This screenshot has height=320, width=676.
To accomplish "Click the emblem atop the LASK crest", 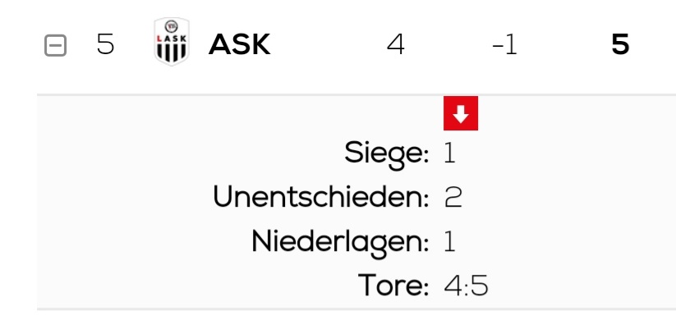I will [172, 26].
